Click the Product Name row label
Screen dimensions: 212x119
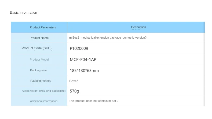coord(39,38)
